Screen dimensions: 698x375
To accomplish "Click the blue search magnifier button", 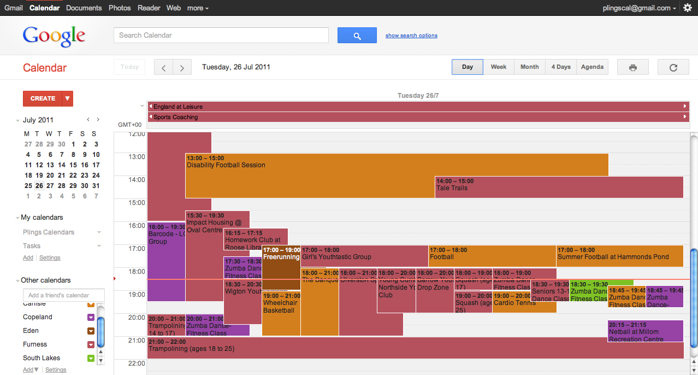I will pyautogui.click(x=357, y=36).
